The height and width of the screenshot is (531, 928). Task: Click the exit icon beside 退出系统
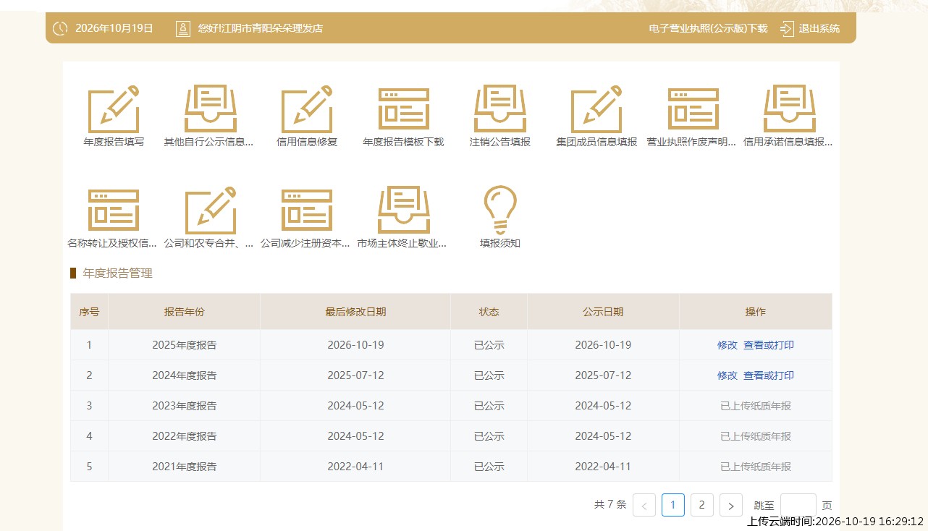coord(788,29)
